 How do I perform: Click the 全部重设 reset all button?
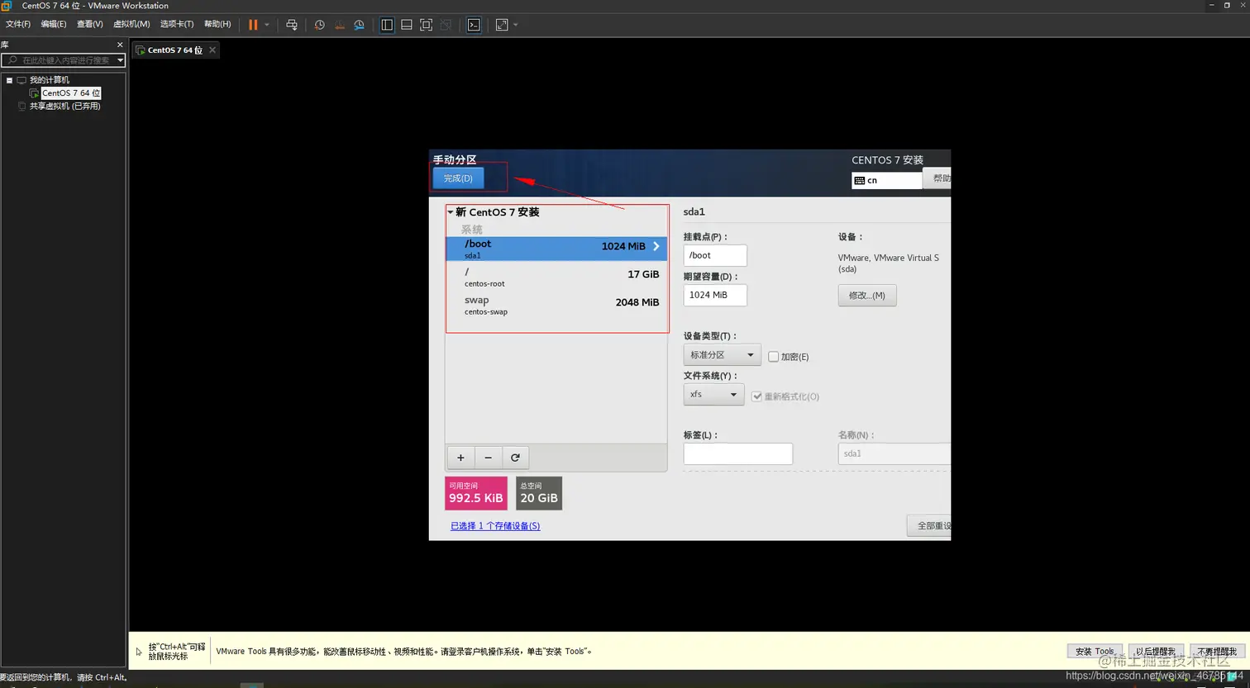pyautogui.click(x=929, y=526)
